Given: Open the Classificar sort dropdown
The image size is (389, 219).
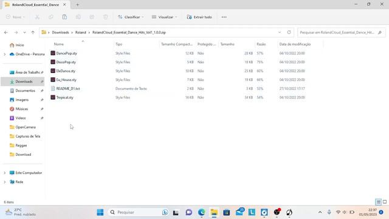Looking at the screenshot, I should pos(131,17).
